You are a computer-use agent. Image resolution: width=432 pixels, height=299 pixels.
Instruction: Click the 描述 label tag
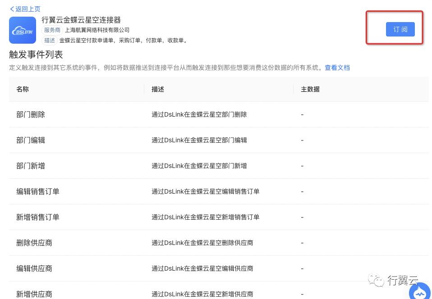[50, 40]
